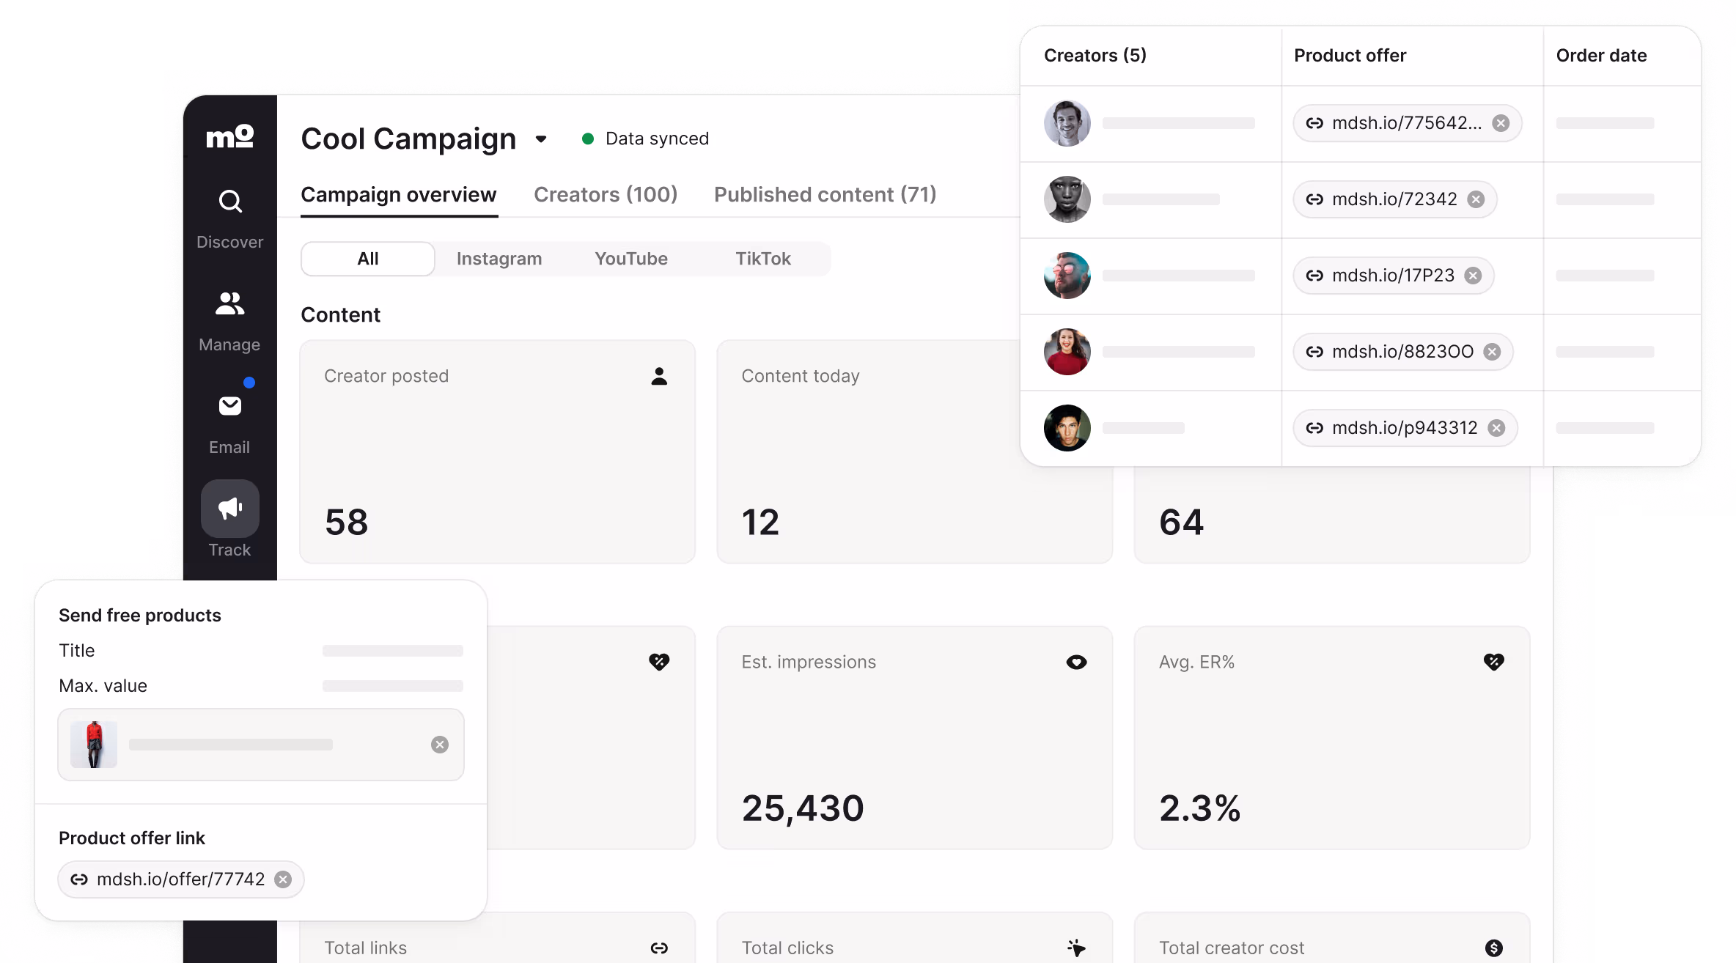Open the mdsh.io/17P23 offer link
This screenshot has height=963, width=1736.
1392,276
